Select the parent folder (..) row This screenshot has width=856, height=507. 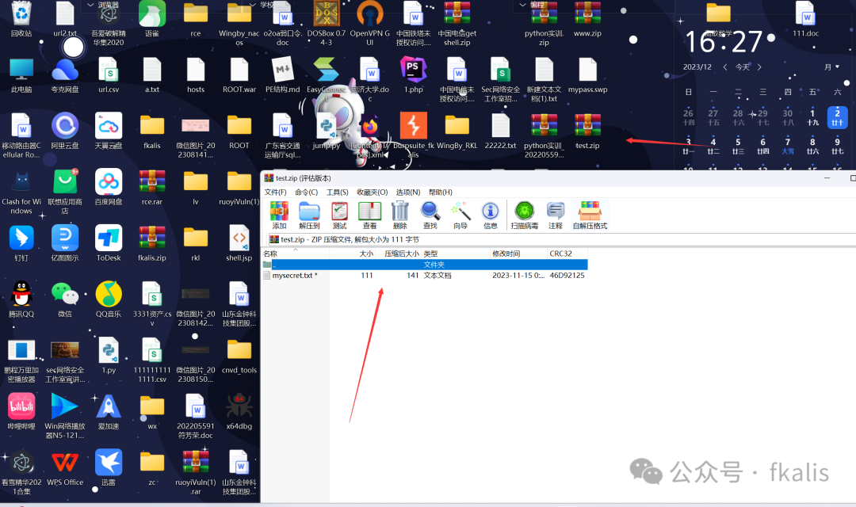[x=425, y=265]
